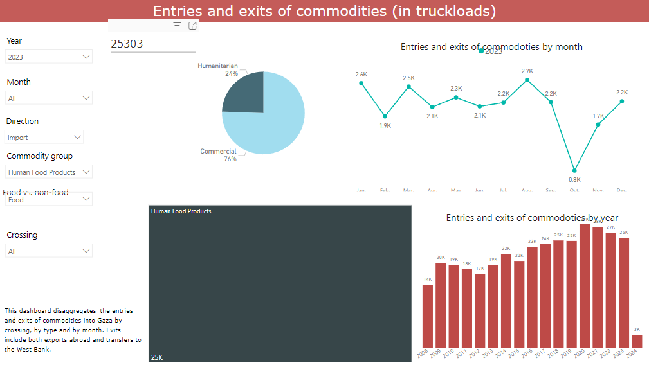
Task: Select the October 0.8K lowest point
Action: [574, 170]
